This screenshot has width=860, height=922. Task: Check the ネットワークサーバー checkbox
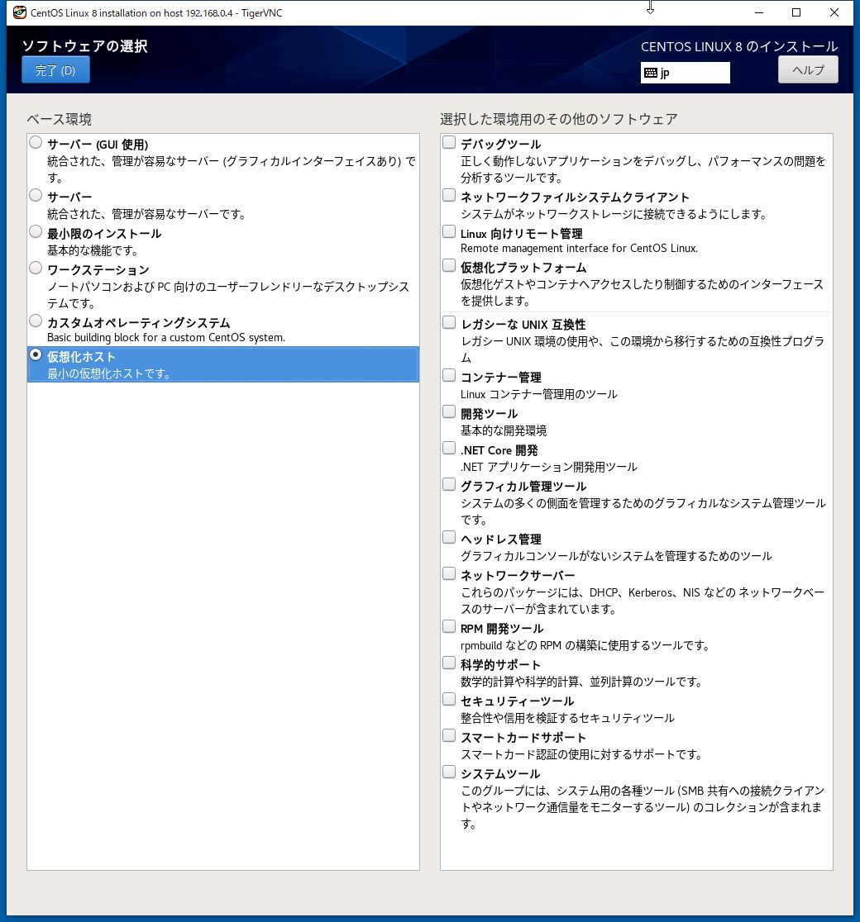[449, 574]
